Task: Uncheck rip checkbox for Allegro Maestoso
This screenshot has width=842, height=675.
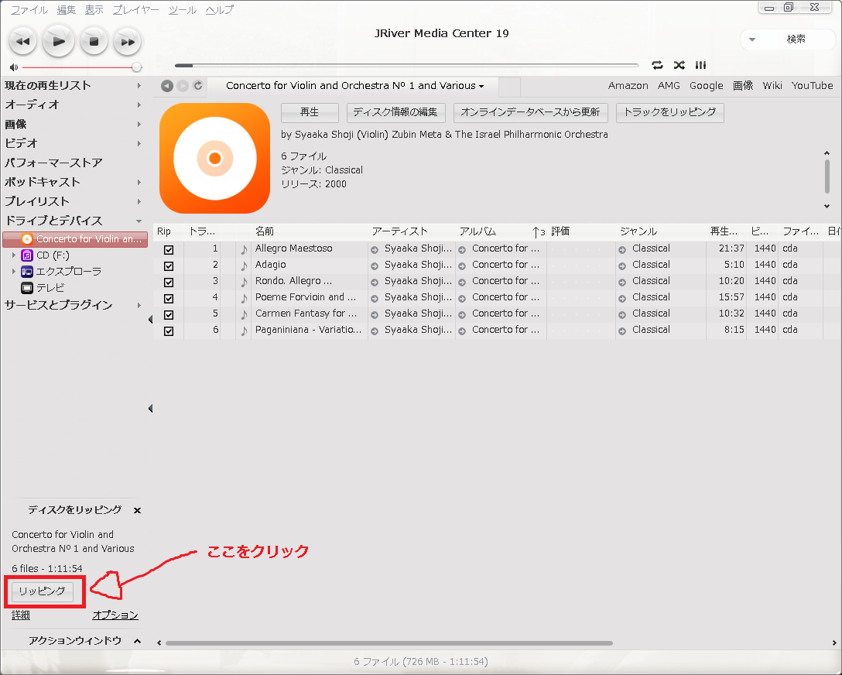Action: 169,249
